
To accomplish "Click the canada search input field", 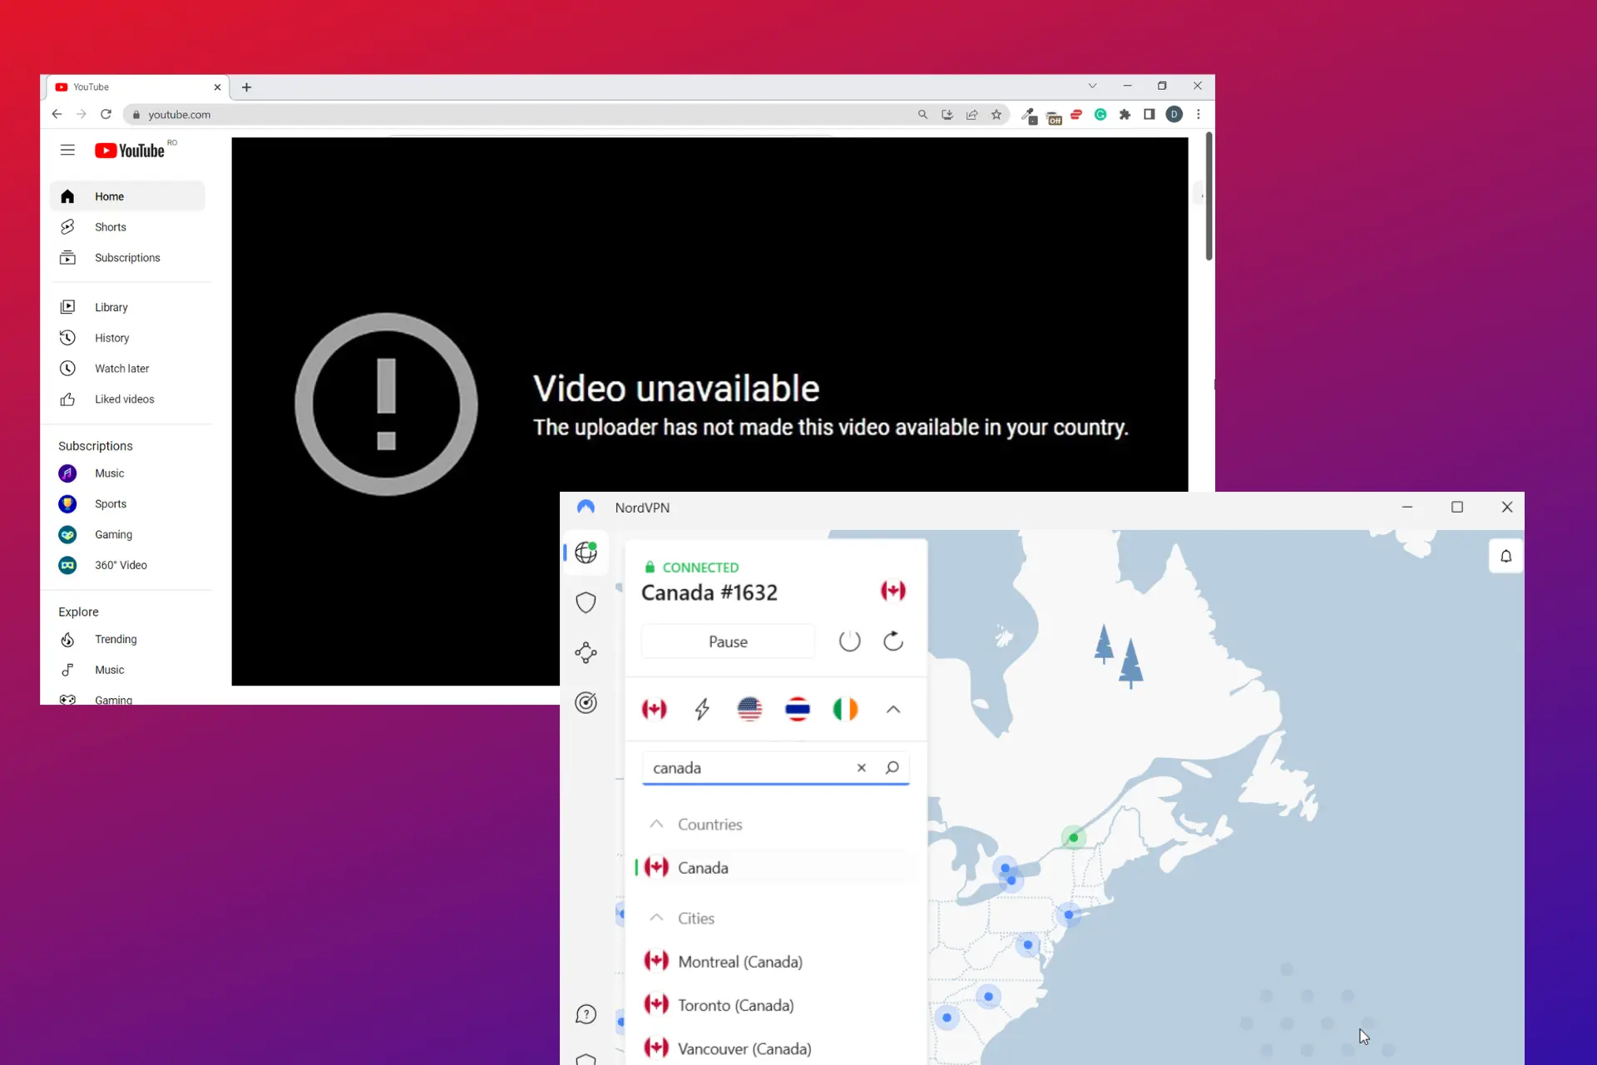I will point(749,766).
